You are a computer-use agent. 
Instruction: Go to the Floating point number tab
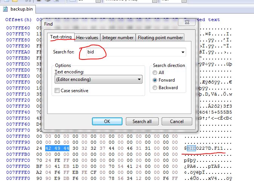coord(160,38)
